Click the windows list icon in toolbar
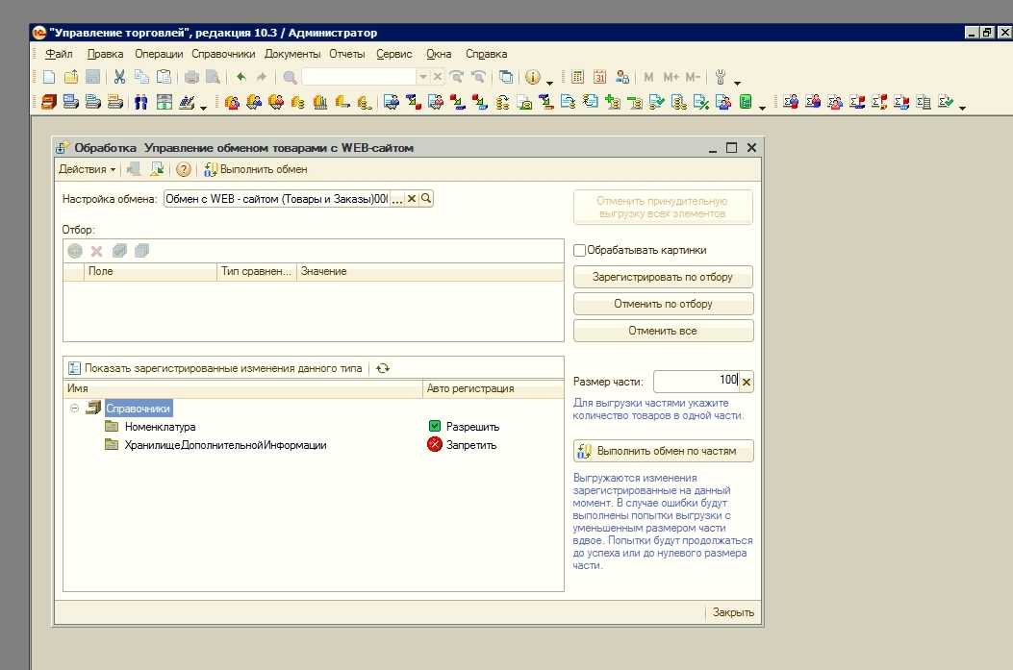This screenshot has width=1013, height=670. 506,78
